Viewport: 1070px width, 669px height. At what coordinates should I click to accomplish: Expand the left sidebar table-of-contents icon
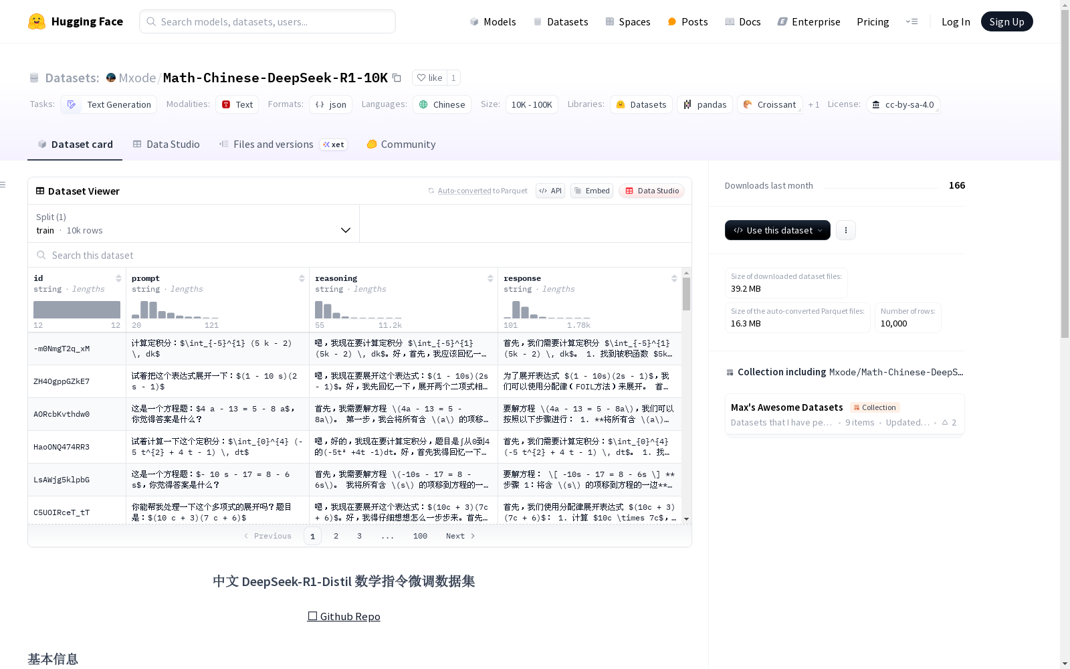3,185
